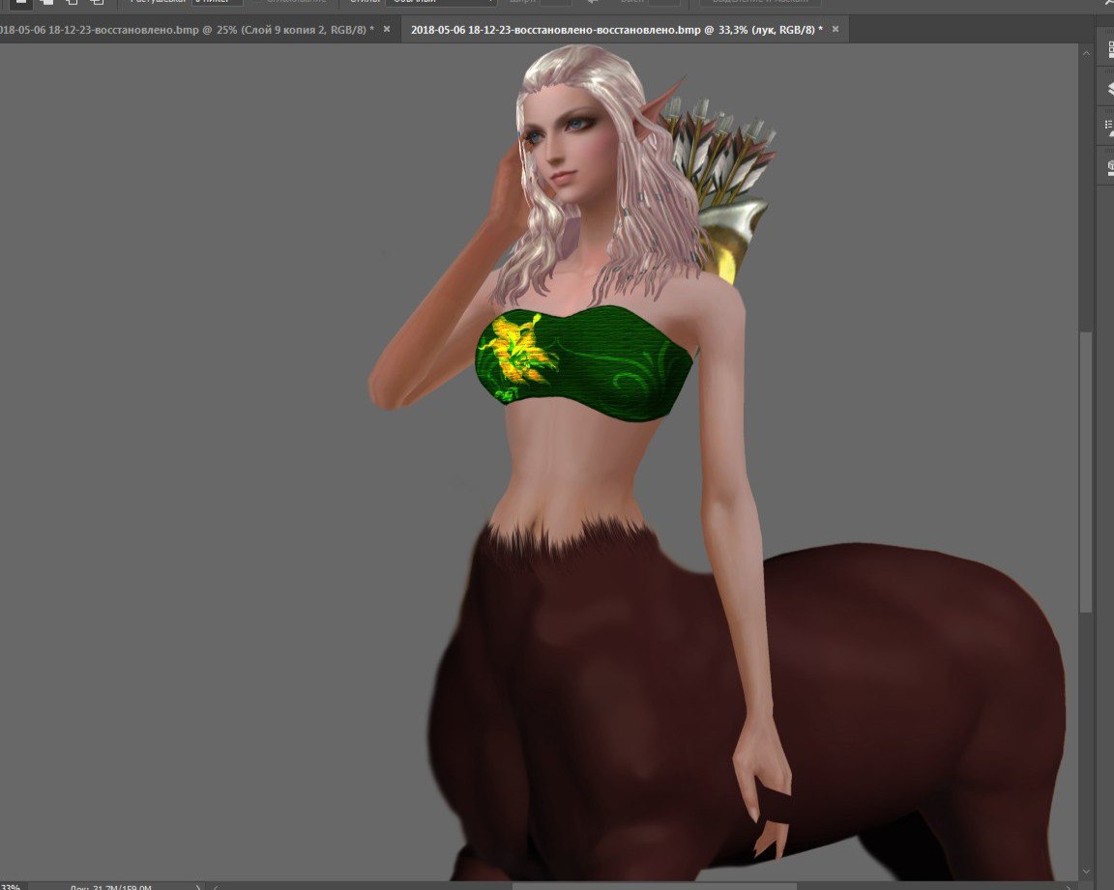Click the horizontal scrollbar thumb below the canvas
Image resolution: width=1114 pixels, height=890 pixels.
(654, 886)
